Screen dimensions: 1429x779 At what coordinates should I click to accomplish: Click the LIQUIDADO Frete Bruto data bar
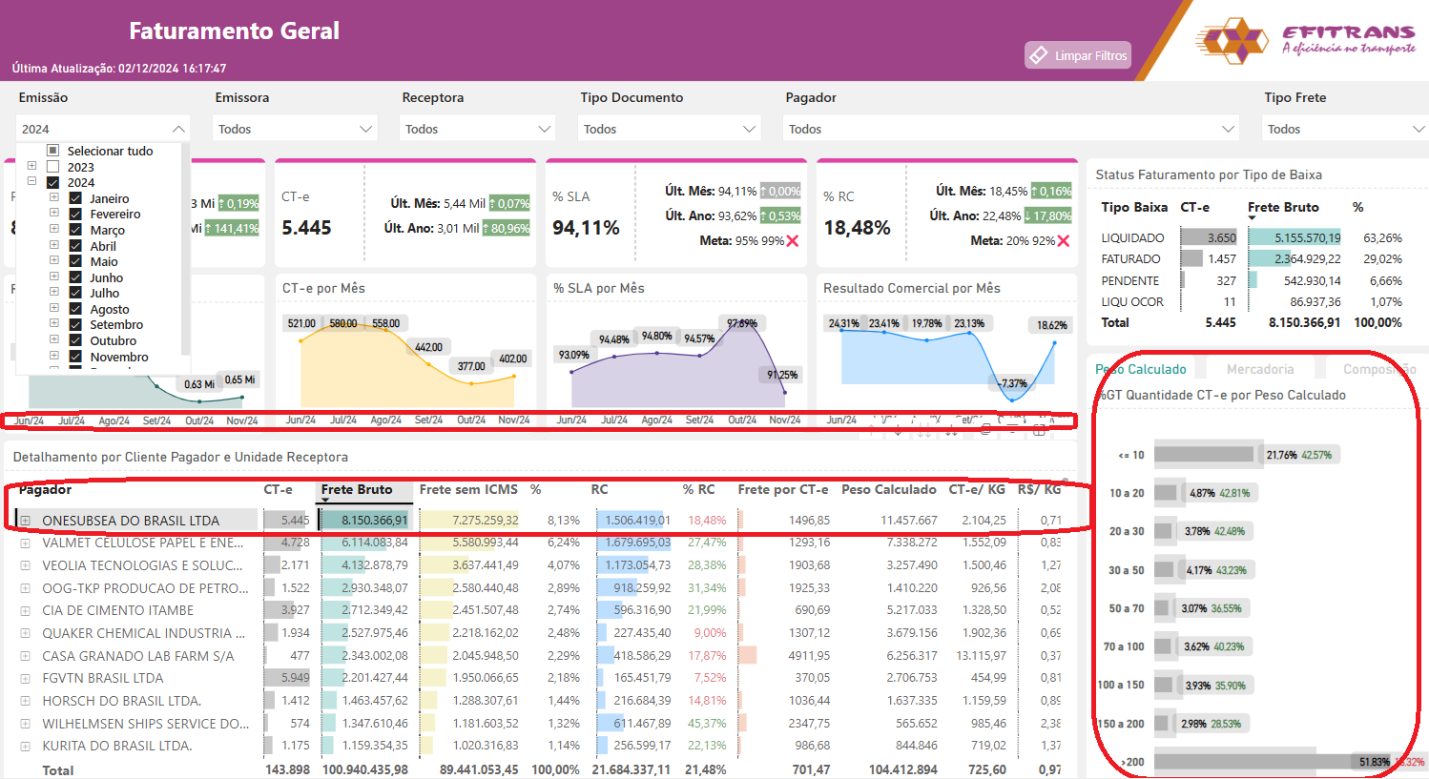[1294, 237]
